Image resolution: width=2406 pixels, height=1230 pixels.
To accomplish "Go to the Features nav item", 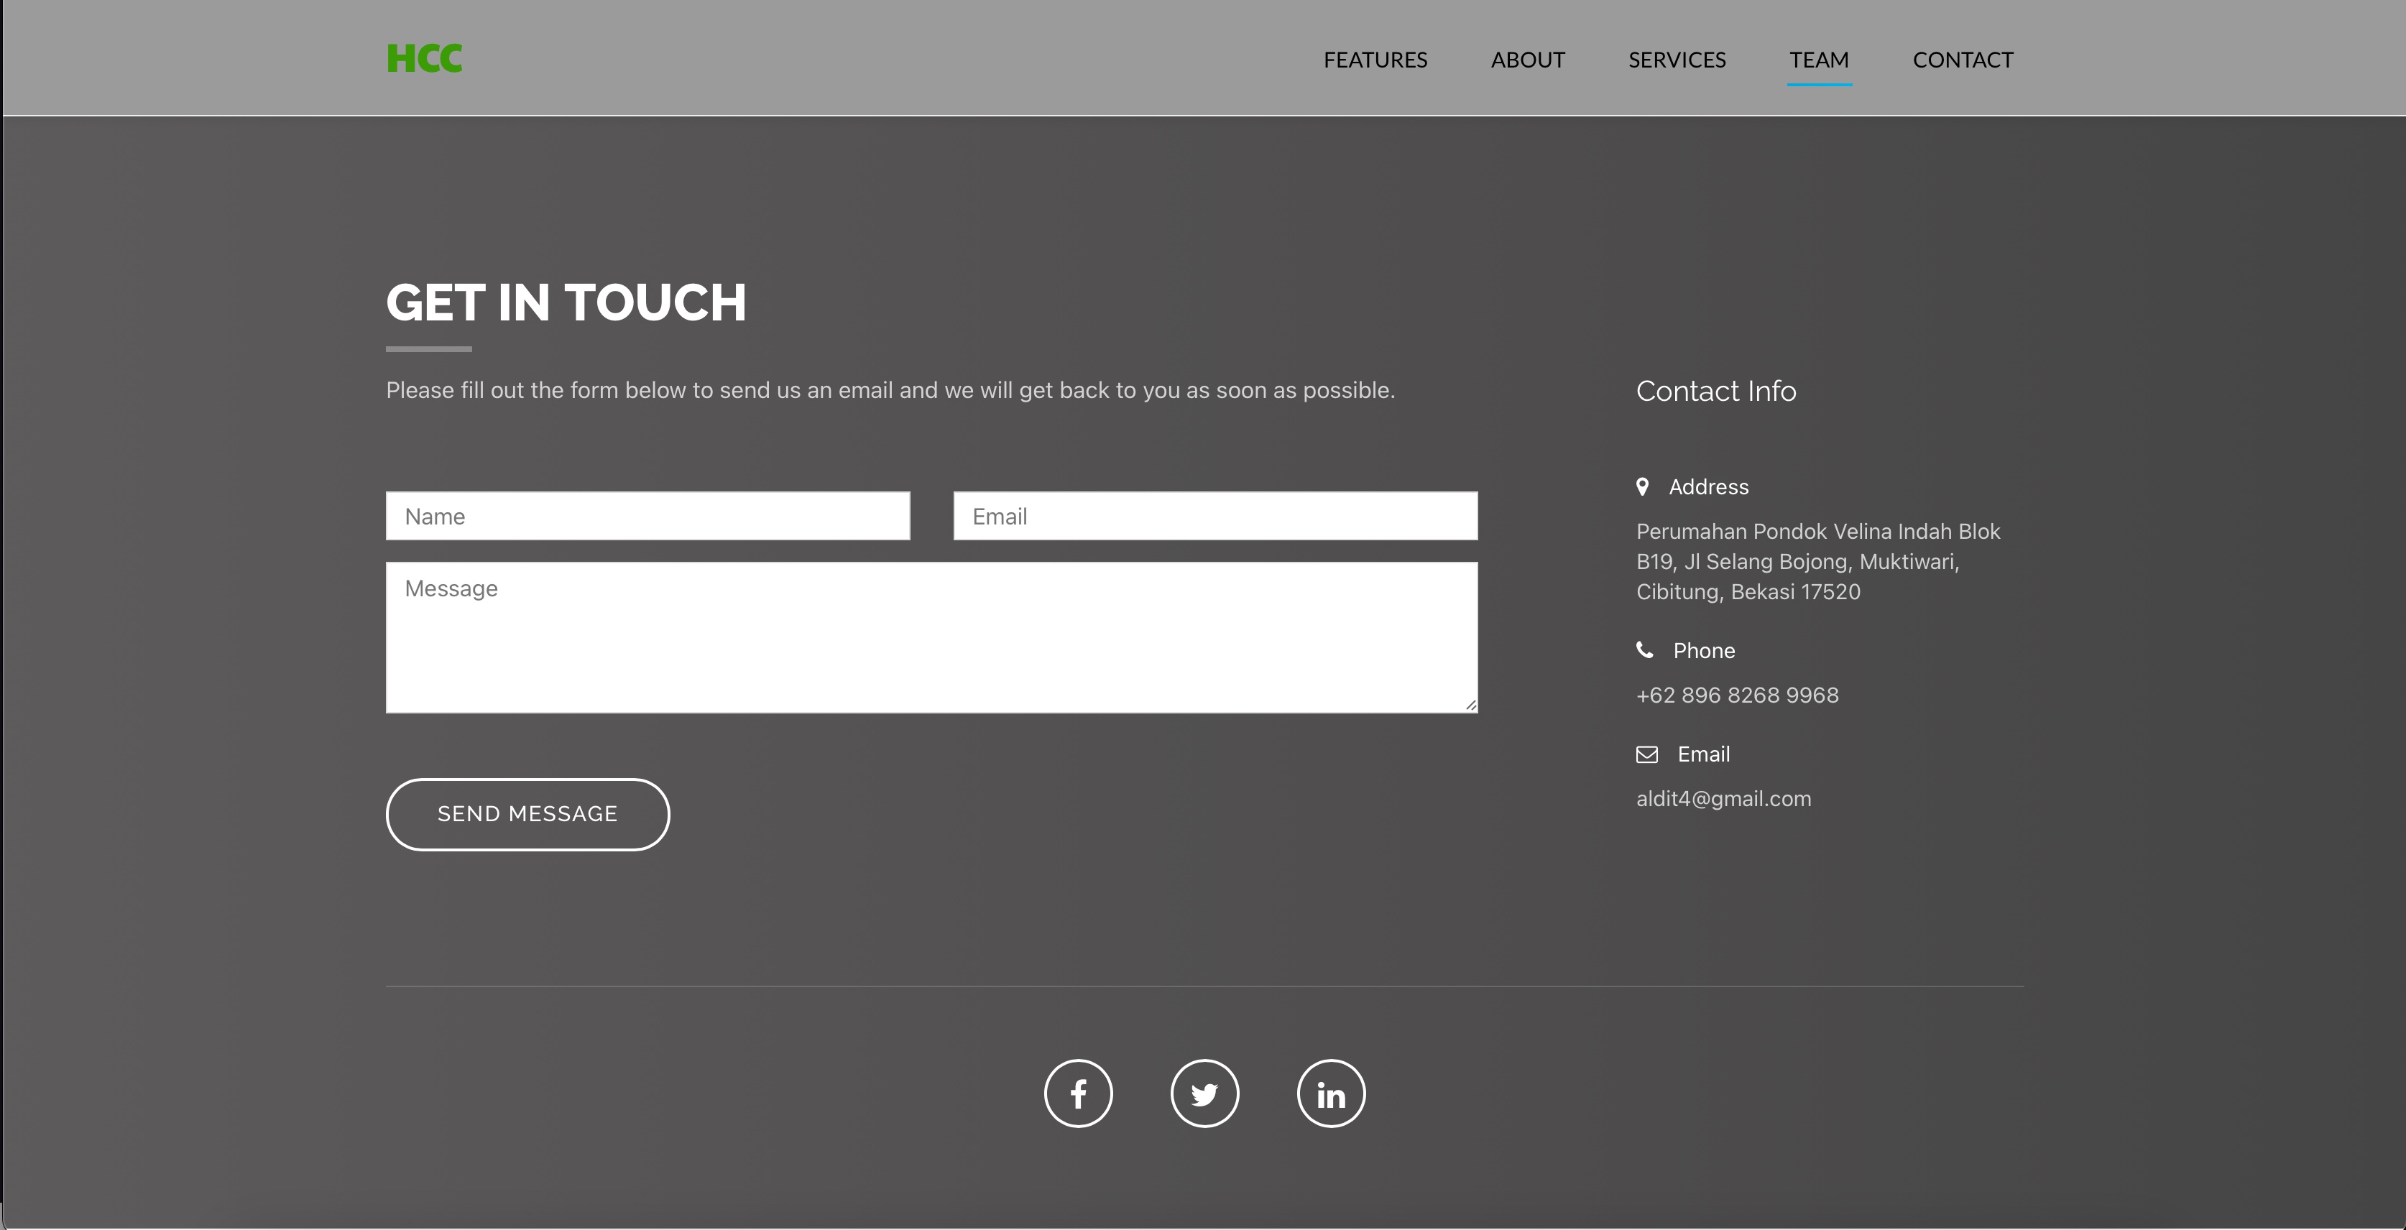I will pos(1375,60).
